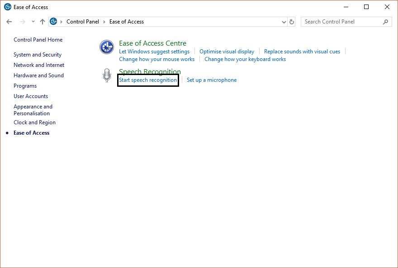
Task: Click the title bar Ease of Access icon
Action: [x=8, y=7]
